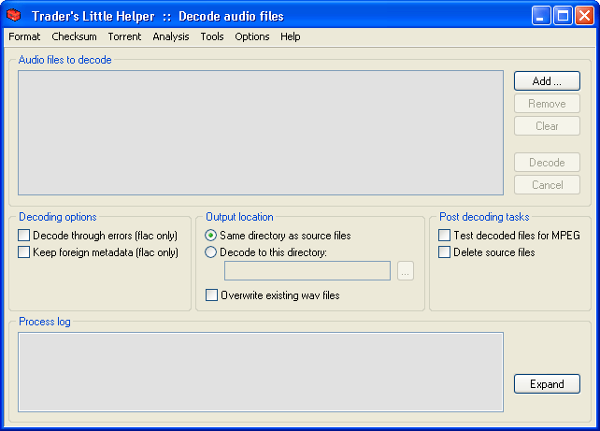Enable Test decoded files for MPEG
This screenshot has height=431, width=600.
445,236
